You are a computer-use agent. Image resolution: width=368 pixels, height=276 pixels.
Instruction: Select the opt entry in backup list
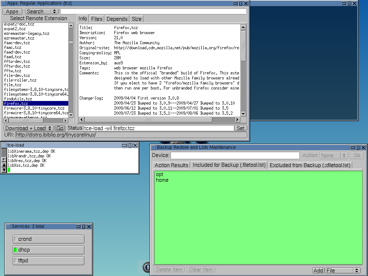point(160,174)
